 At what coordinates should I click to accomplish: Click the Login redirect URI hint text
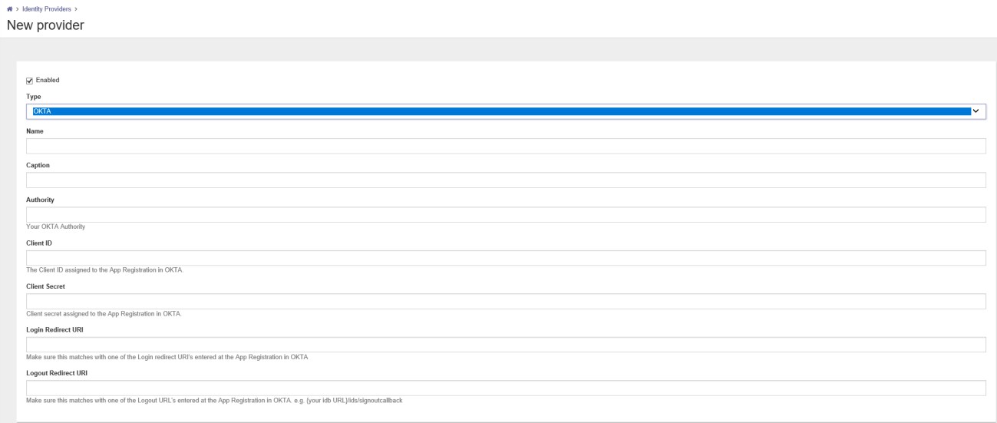click(x=167, y=356)
